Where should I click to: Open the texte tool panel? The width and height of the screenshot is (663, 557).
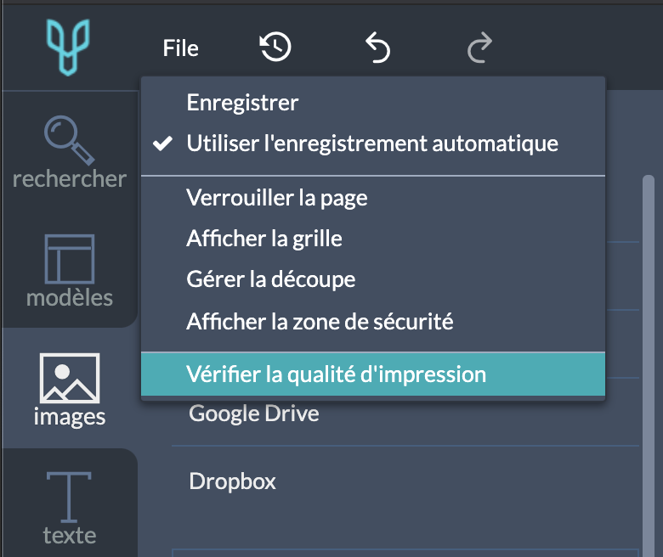[x=70, y=509]
